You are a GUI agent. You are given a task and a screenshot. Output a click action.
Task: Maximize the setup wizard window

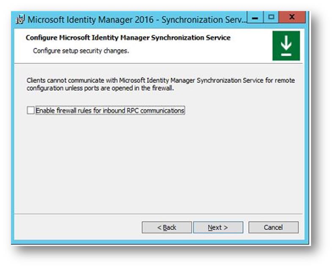click(x=271, y=17)
